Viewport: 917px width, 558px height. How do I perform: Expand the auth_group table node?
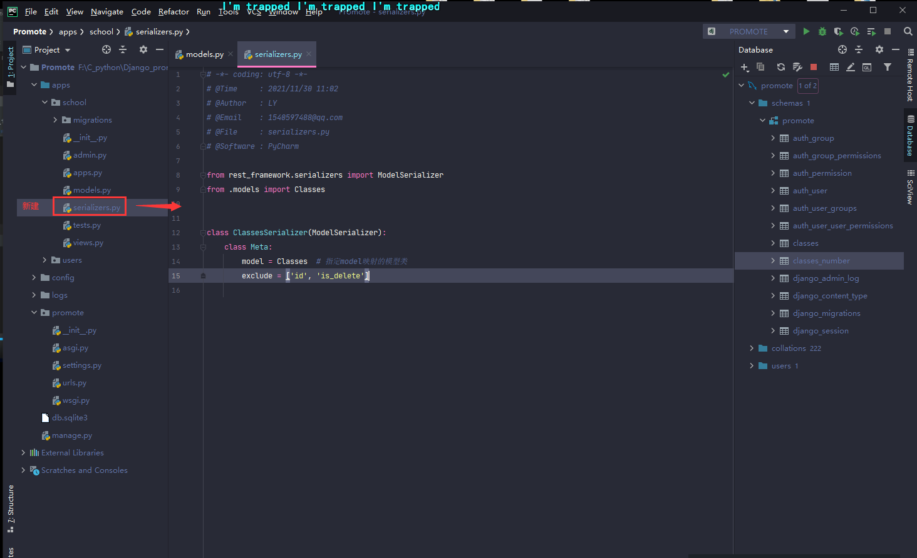(773, 138)
